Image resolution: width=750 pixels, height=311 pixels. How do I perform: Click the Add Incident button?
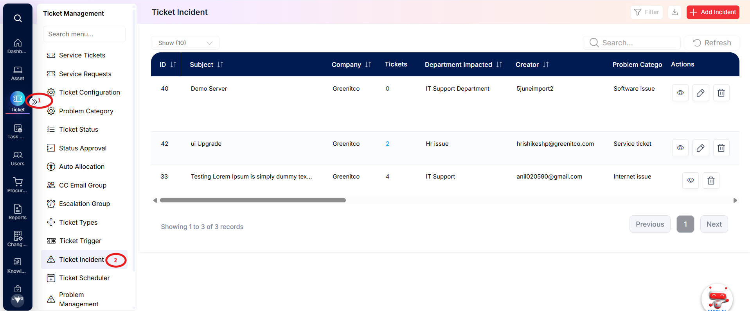(x=713, y=12)
